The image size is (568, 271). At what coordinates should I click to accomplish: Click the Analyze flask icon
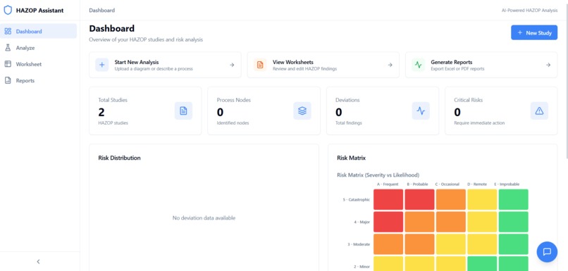[8, 48]
